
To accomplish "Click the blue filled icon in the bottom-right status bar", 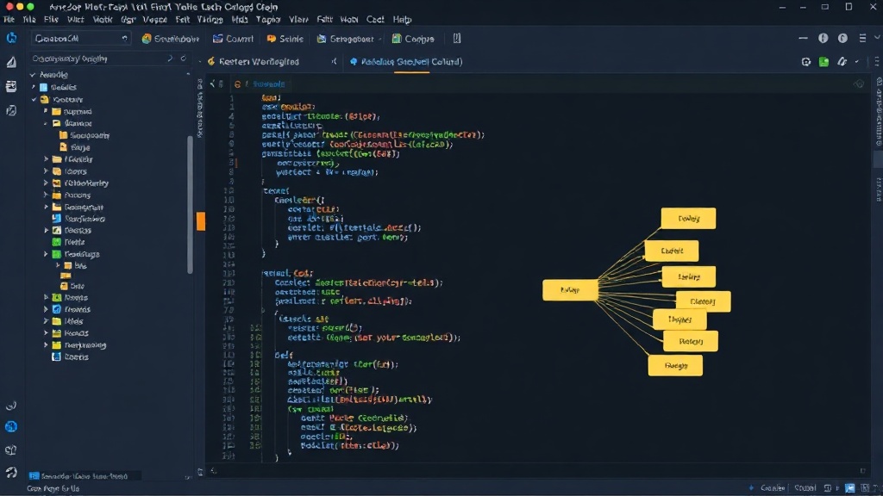I will coord(849,488).
